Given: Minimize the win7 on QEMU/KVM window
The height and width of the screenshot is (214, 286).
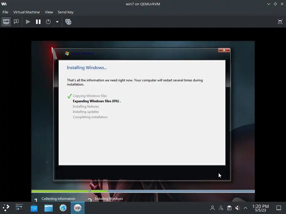Looking at the screenshot, I should 268,4.
